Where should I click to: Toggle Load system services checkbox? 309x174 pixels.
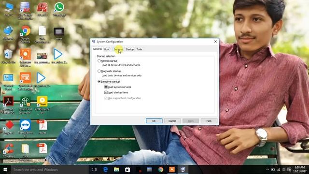(106, 87)
